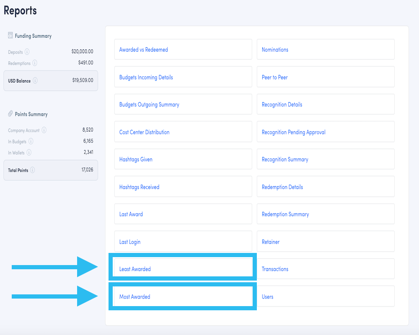The height and width of the screenshot is (335, 419).
Task: Open the Cost Center Distribution report
Action: [144, 131]
